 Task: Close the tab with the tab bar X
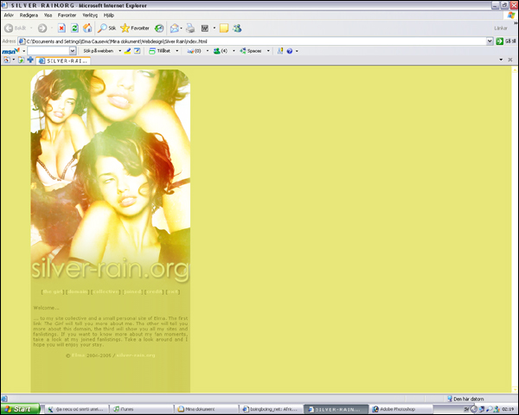510,60
